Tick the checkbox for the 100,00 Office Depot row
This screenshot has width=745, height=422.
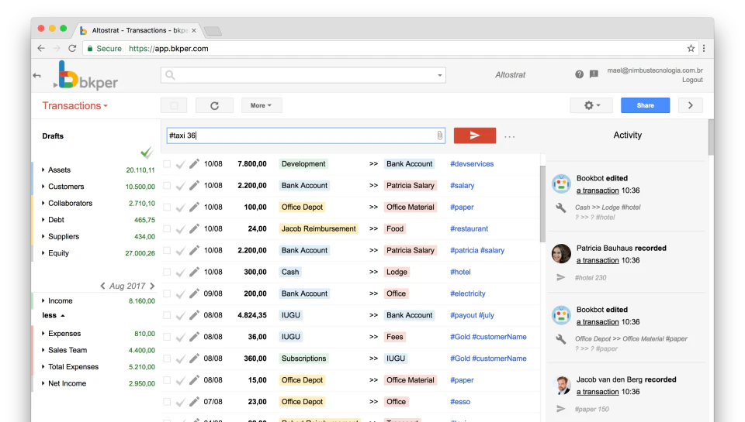click(x=167, y=208)
